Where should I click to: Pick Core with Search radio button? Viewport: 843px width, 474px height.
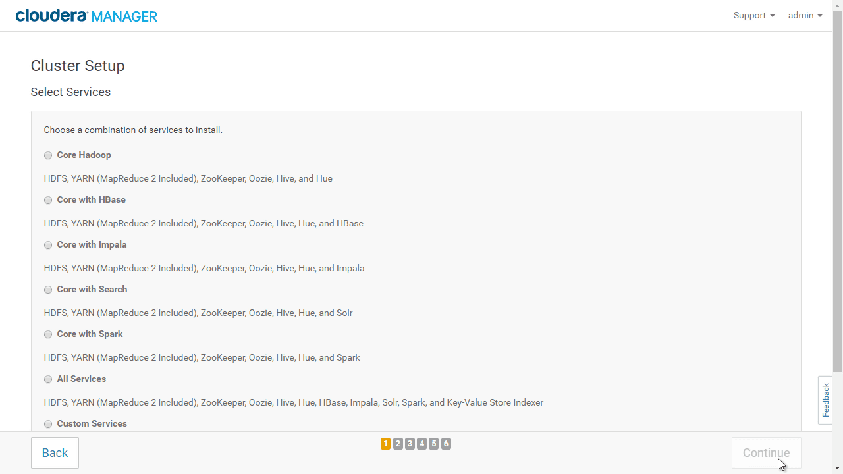point(48,290)
